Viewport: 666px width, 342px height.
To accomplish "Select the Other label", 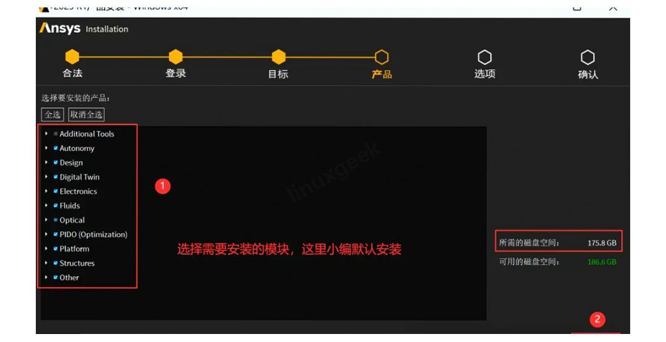I will pos(69,278).
